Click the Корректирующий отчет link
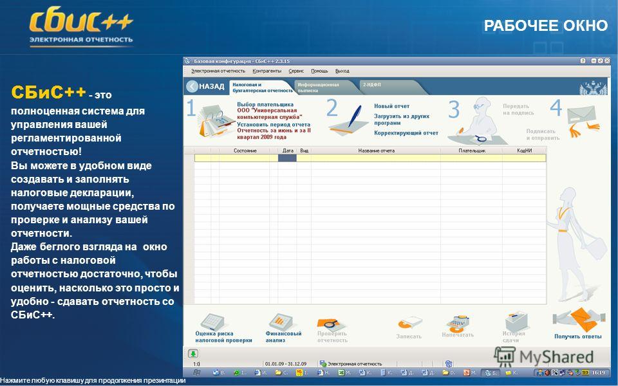Image resolution: width=618 pixels, height=386 pixels. [x=406, y=133]
